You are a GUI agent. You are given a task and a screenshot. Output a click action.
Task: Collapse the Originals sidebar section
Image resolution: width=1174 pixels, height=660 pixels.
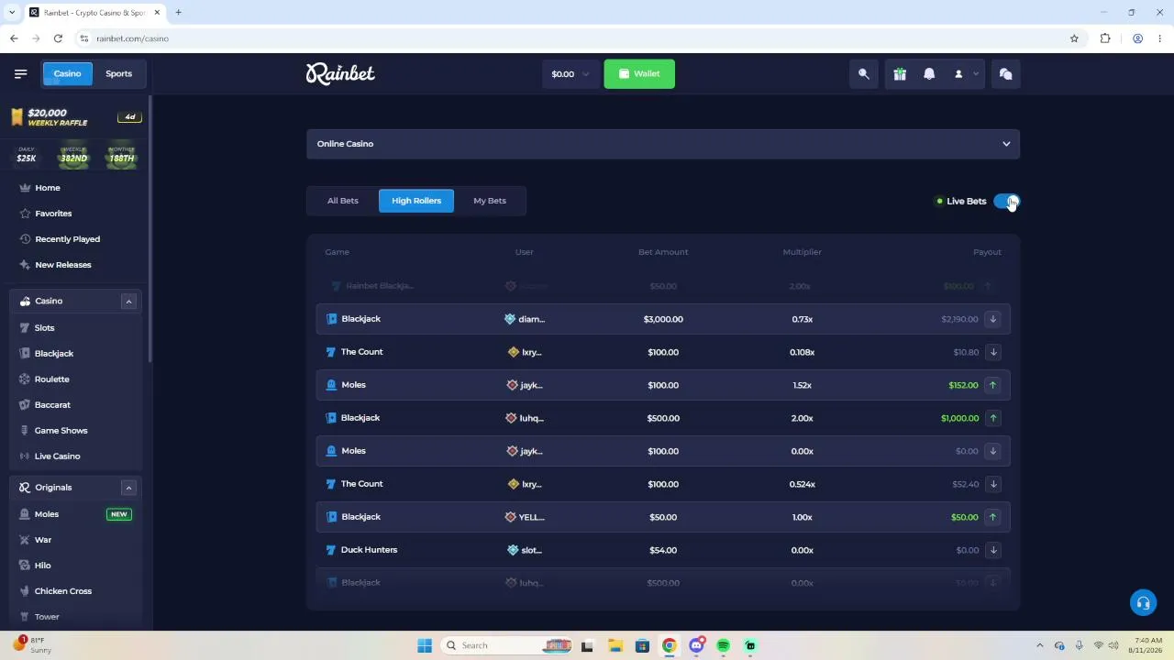128,488
